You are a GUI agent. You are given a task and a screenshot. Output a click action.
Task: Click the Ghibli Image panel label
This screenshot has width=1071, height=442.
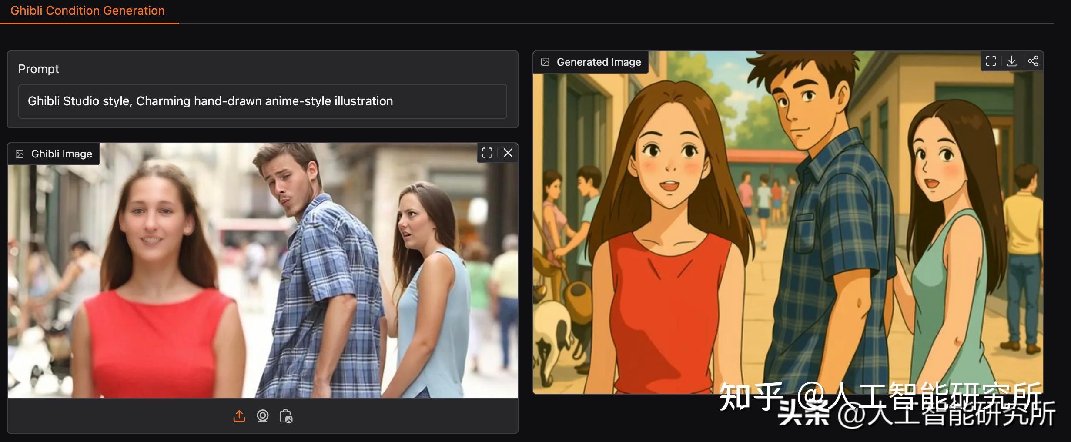point(61,154)
